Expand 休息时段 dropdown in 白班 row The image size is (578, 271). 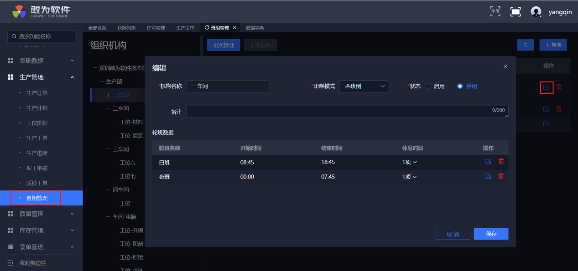pyautogui.click(x=409, y=162)
